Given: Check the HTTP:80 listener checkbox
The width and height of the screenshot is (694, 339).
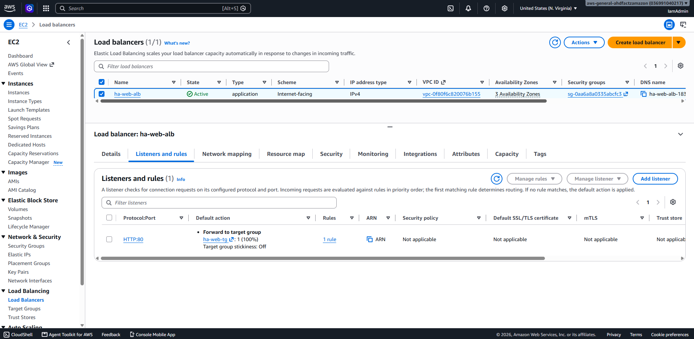Looking at the screenshot, I should (x=109, y=239).
